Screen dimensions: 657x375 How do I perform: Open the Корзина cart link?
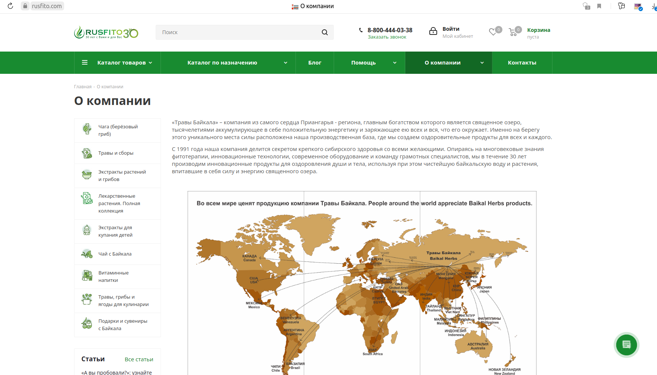(x=539, y=30)
